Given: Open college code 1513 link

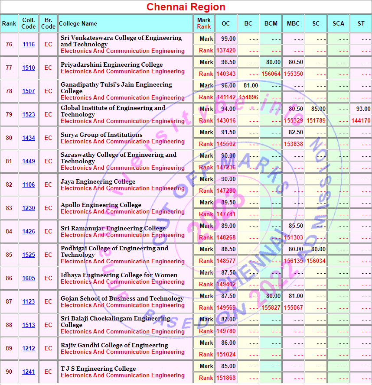Looking at the screenshot, I should pyautogui.click(x=29, y=325).
